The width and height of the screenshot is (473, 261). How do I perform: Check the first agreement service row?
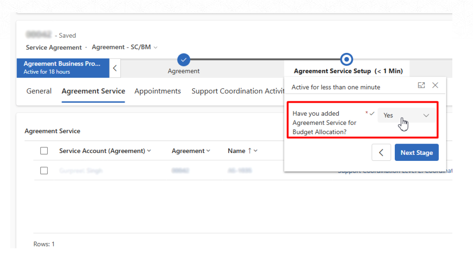click(44, 171)
